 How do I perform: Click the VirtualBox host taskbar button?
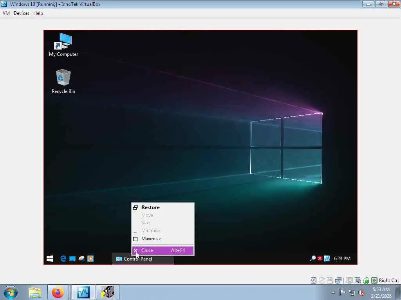(x=83, y=292)
